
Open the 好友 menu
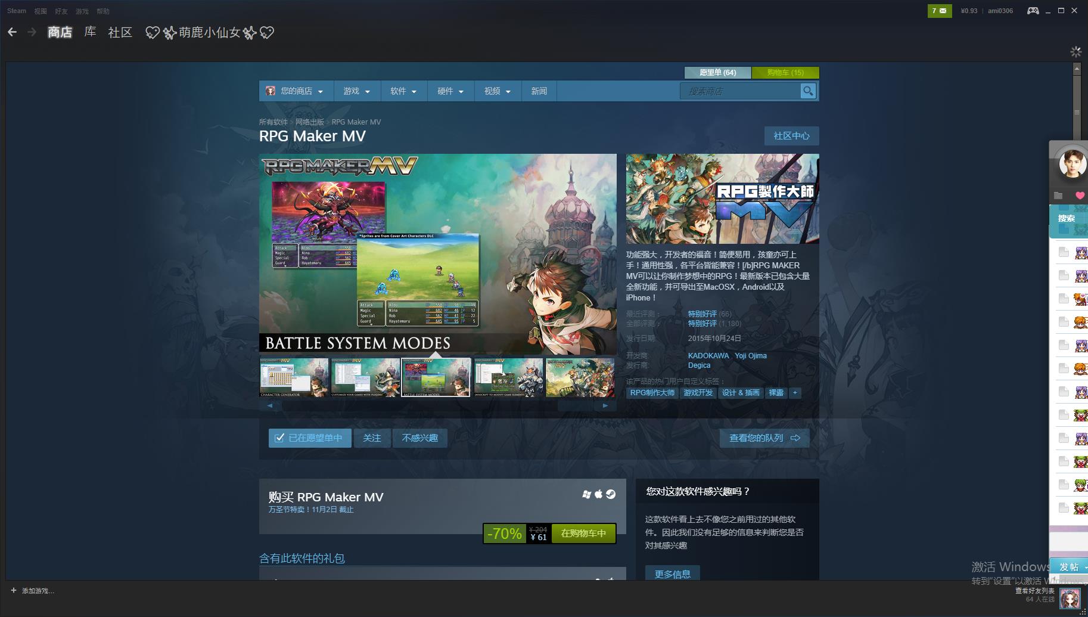coord(61,11)
